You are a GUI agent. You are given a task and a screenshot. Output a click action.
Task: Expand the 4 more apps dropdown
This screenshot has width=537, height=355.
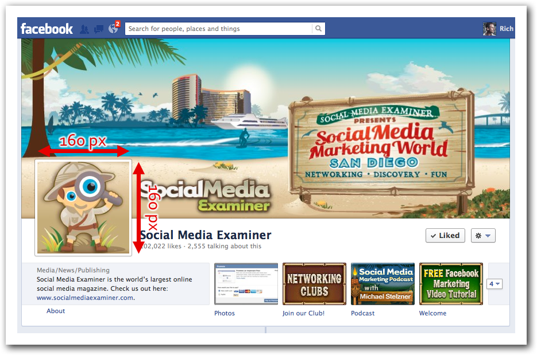point(494,284)
